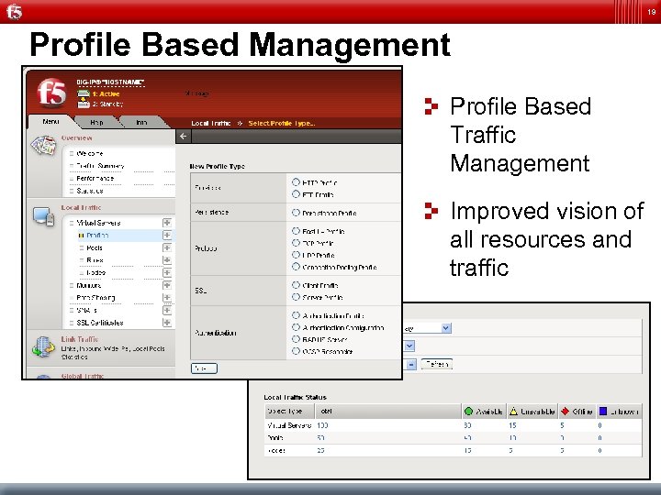The image size is (661, 495).
Task: Add a new Virtual Server via plus icon
Action: [167, 222]
